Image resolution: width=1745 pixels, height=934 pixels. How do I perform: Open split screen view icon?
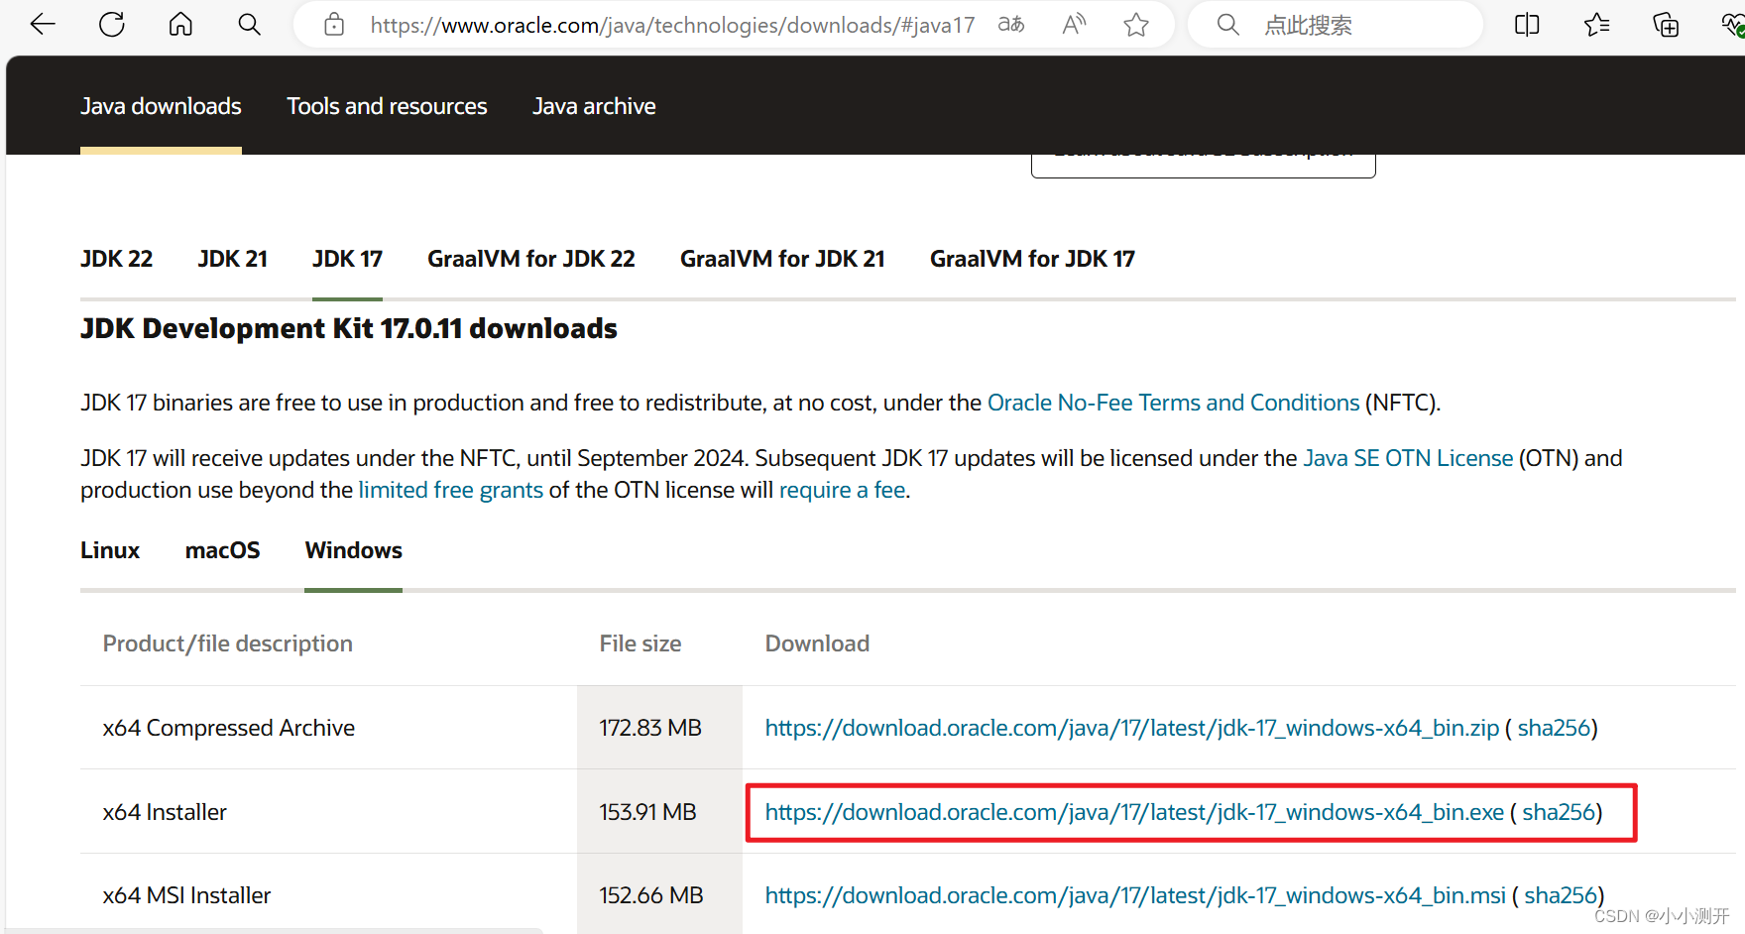click(1528, 25)
